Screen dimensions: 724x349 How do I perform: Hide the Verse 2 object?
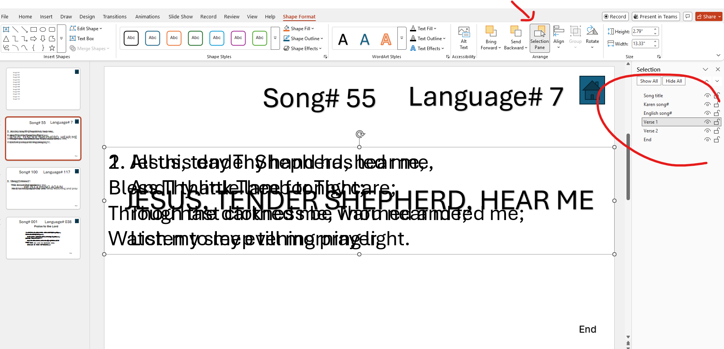tap(708, 131)
